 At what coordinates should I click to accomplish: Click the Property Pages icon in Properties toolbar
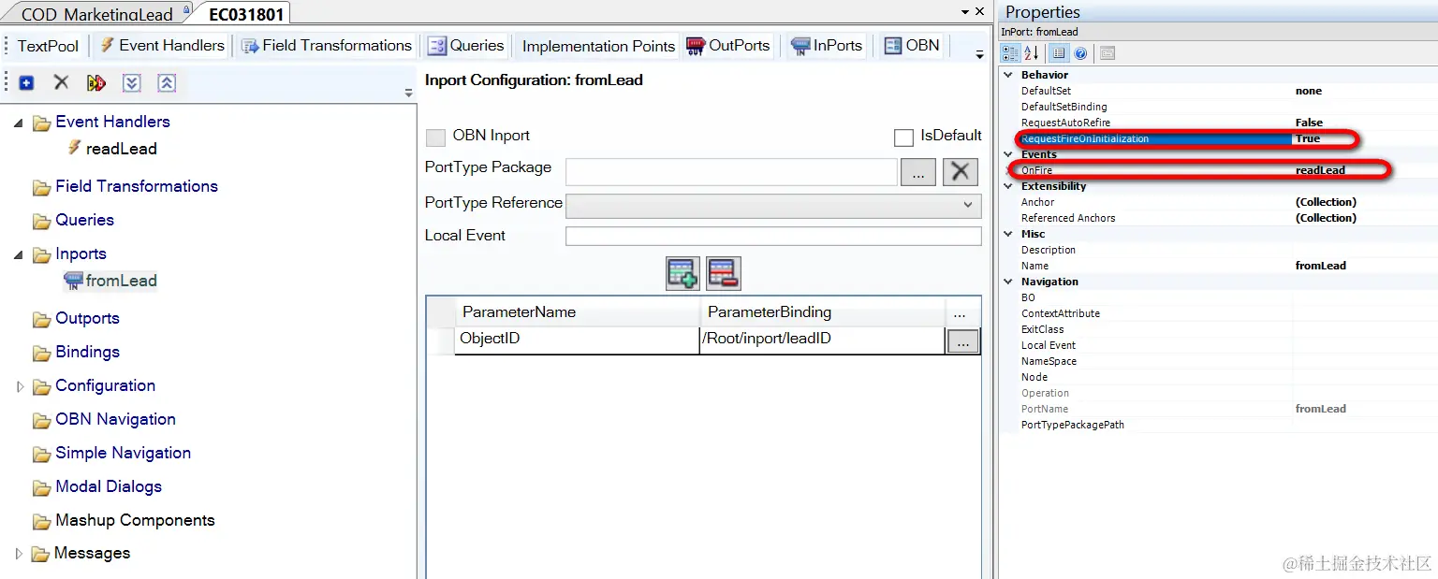point(1108,53)
